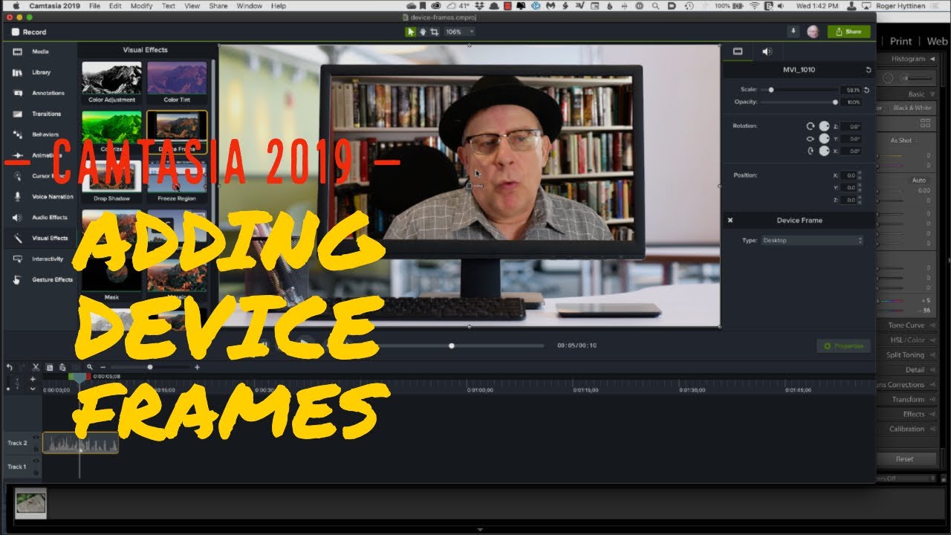Click the timeline zoom magnifier icon
The width and height of the screenshot is (951, 535).
point(89,367)
